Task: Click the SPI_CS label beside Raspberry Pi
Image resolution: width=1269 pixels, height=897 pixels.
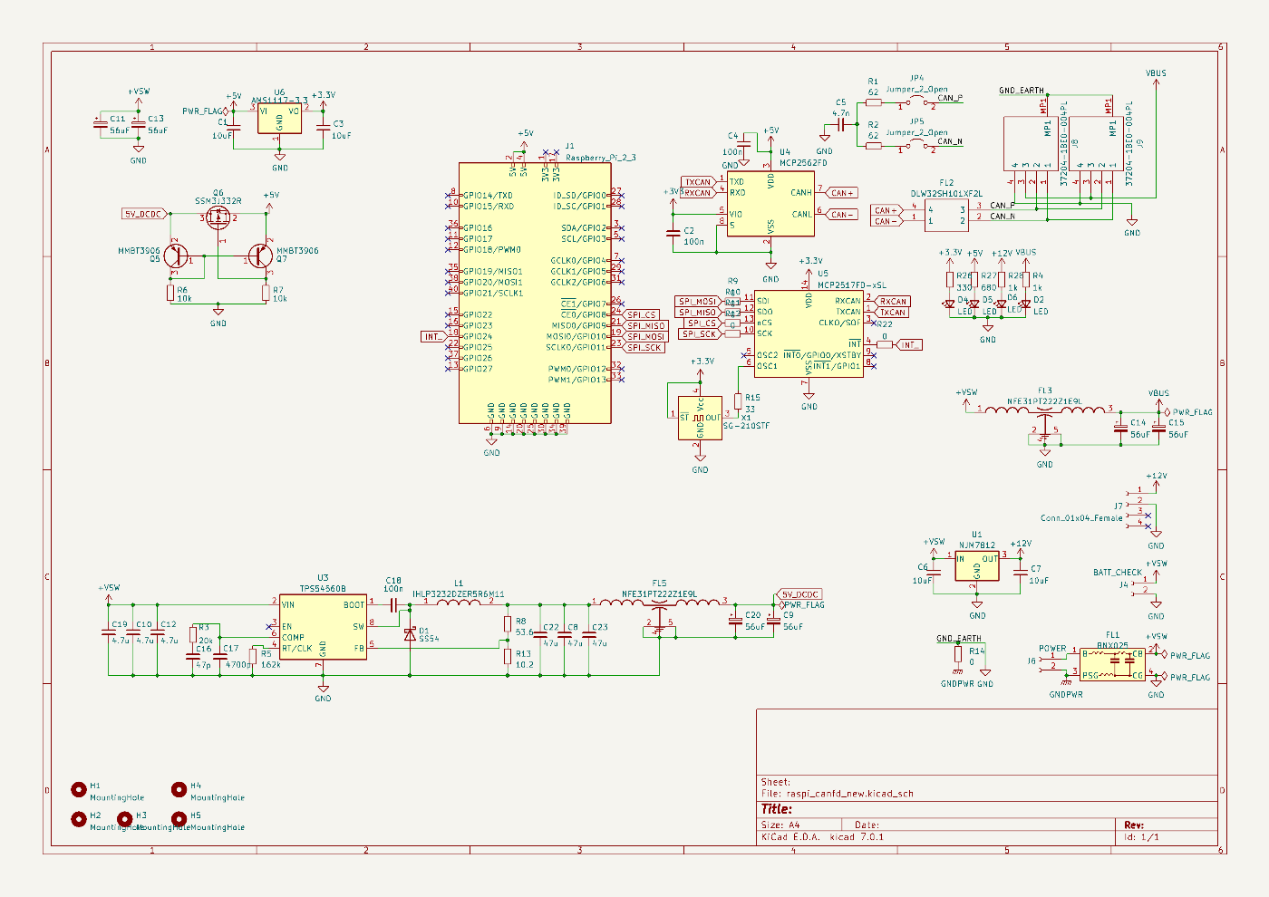Action: coord(642,315)
